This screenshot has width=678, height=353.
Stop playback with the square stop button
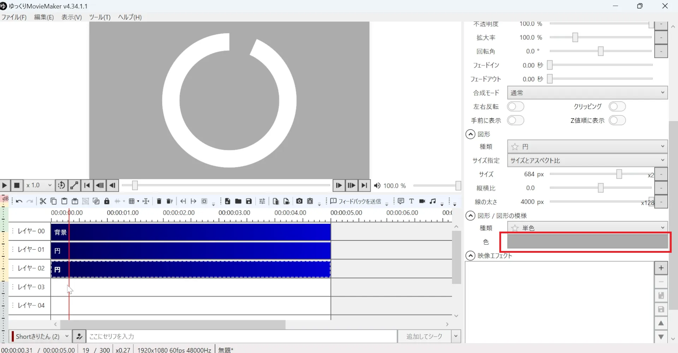click(17, 185)
